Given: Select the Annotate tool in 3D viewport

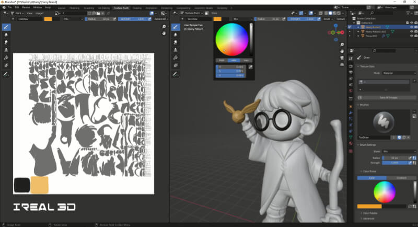Looking at the screenshot, I should point(176,75).
